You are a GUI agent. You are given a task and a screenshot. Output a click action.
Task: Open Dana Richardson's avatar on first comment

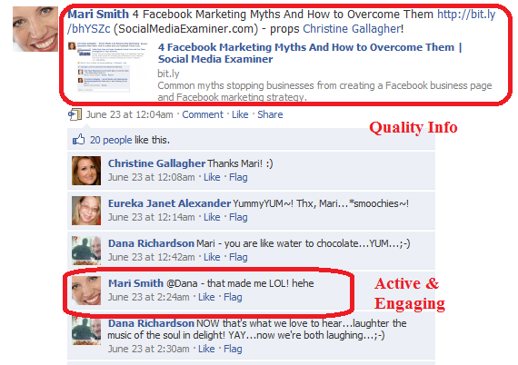click(x=86, y=251)
